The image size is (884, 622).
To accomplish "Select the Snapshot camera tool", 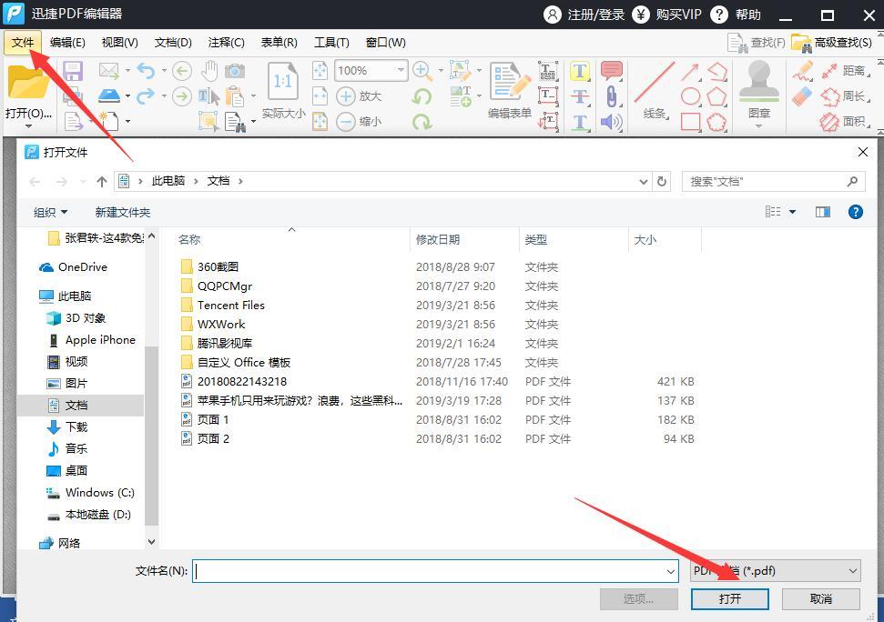I will click(235, 71).
